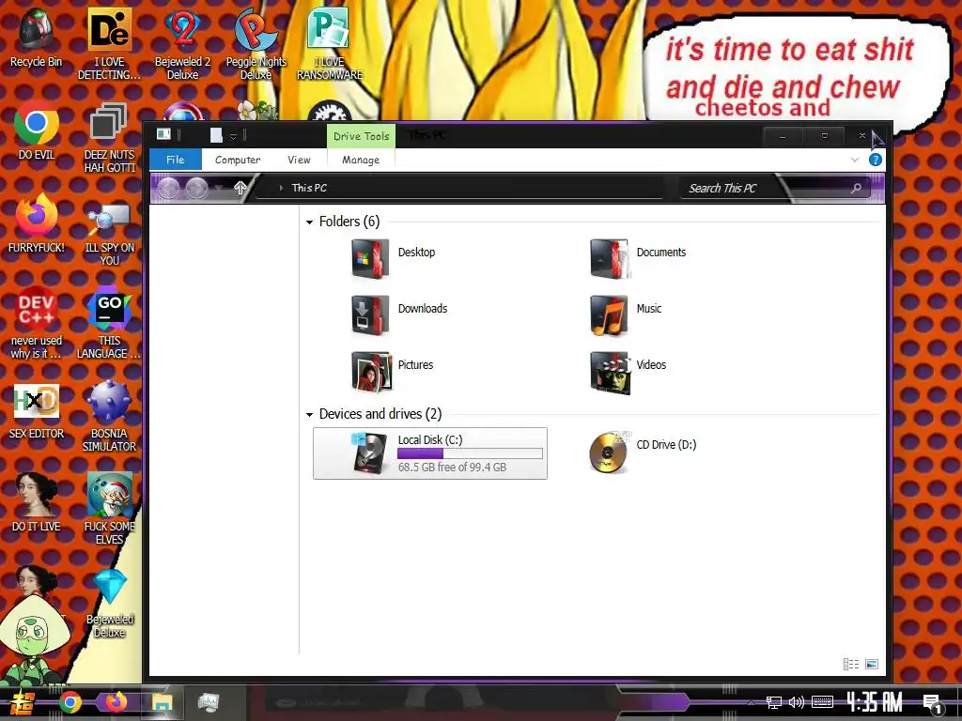Click the New folder icon in title bar
Screen dimensions: 962x721
(216, 135)
